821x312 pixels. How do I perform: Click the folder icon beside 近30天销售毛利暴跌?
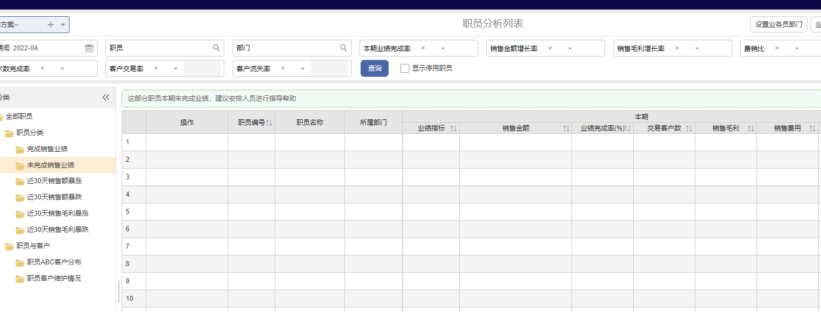click(20, 230)
